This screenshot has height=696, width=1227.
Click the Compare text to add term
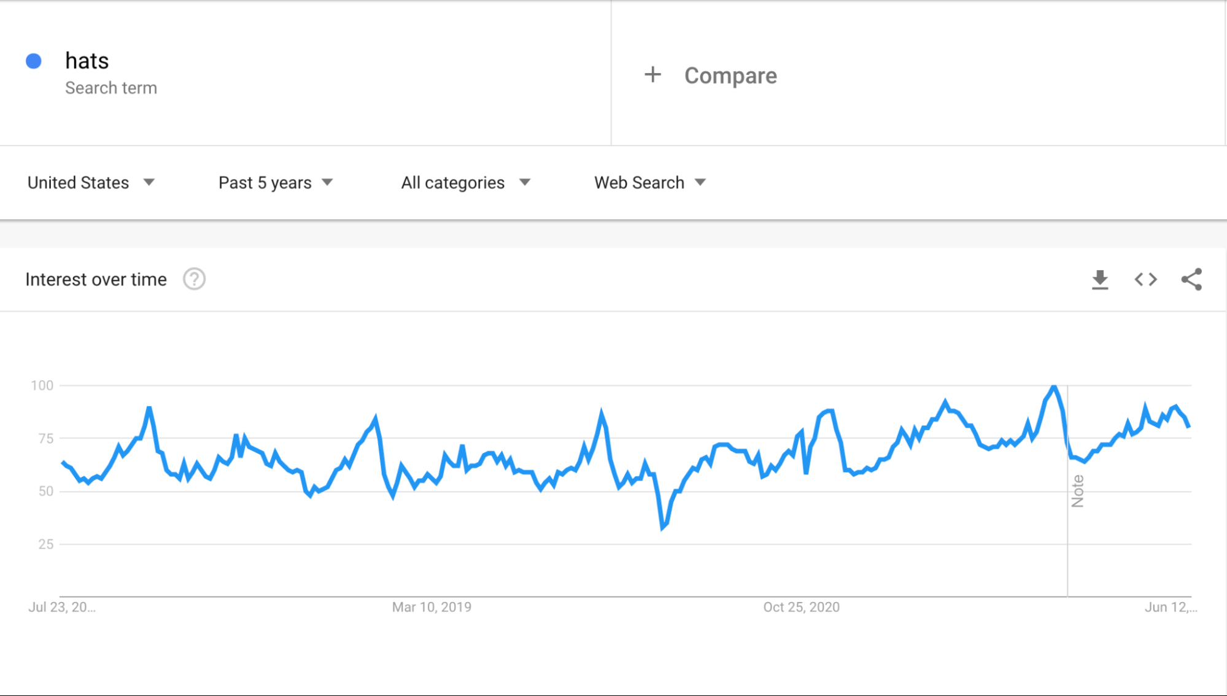pos(730,75)
